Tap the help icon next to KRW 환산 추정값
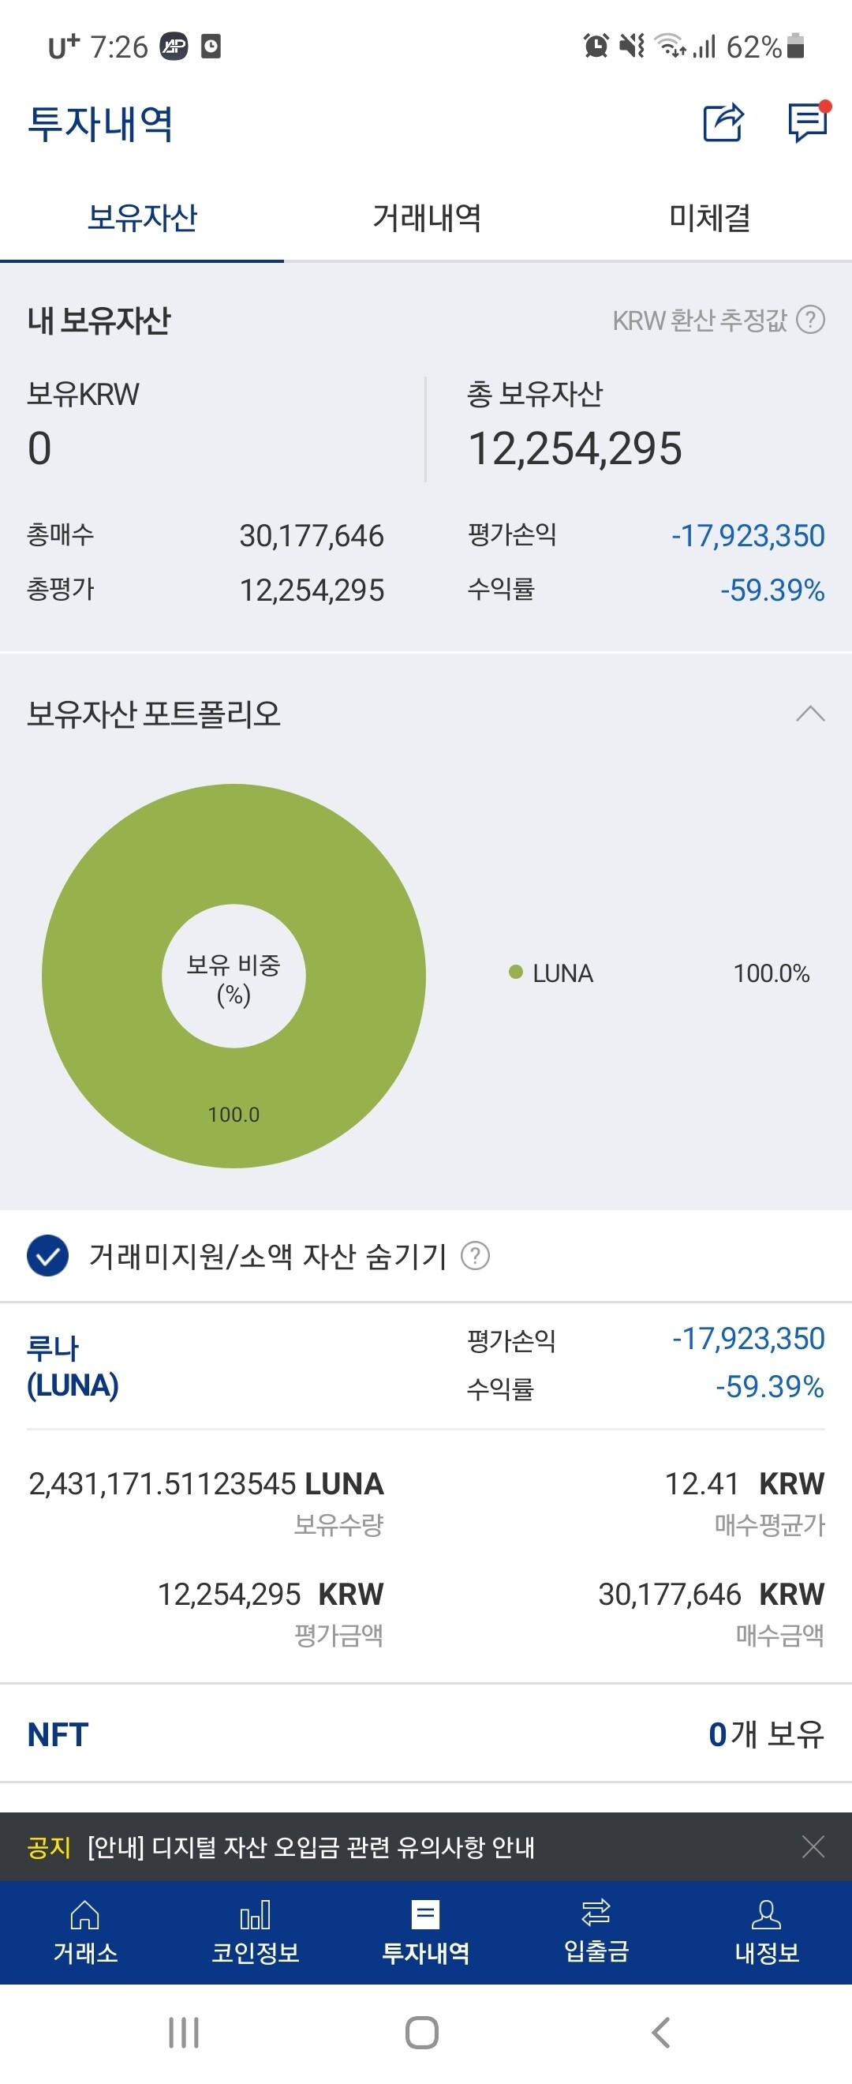Screen dimensions: 852x2084 (811, 320)
